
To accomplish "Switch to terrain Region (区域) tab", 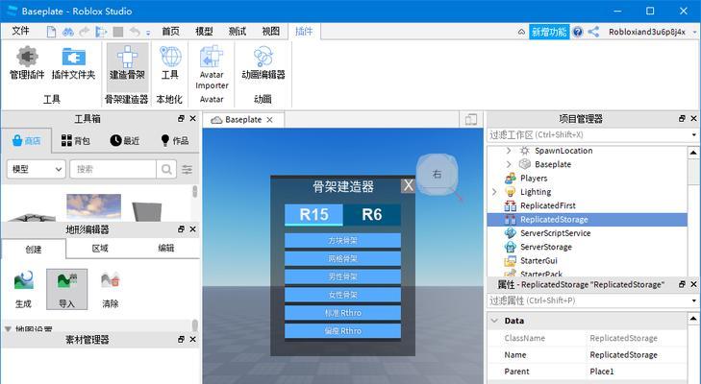I will [x=100, y=249].
